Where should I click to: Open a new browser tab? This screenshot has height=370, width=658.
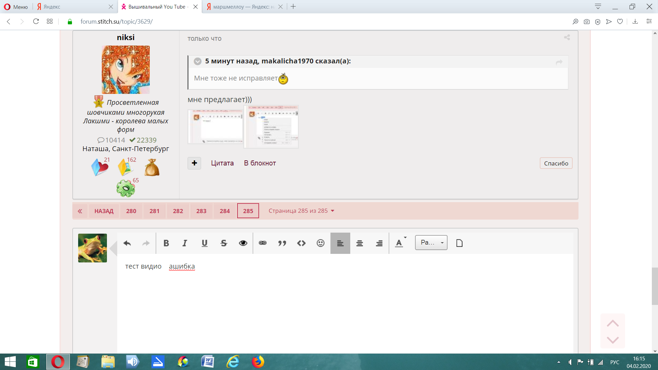293,7
